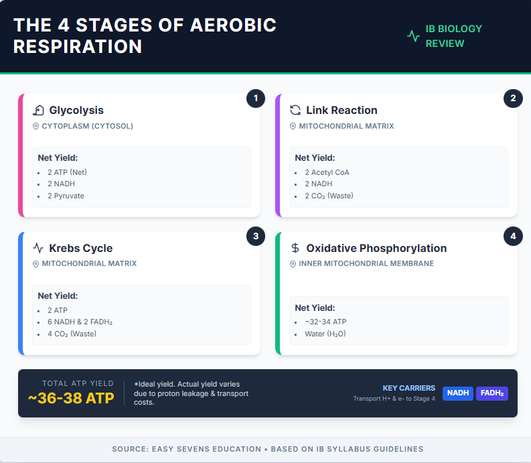This screenshot has width=531, height=463.
Task: Select the stage number 1 circle
Action: pyautogui.click(x=255, y=99)
